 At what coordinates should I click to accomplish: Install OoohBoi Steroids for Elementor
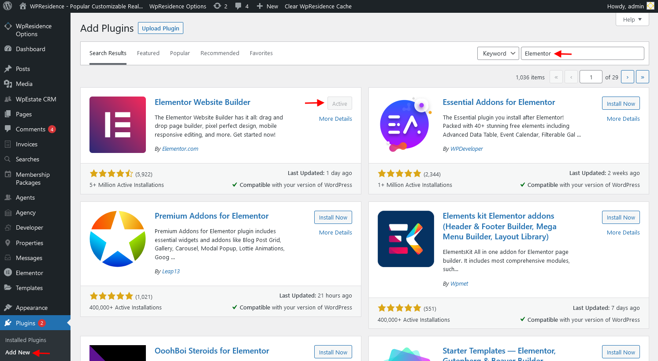pyautogui.click(x=333, y=352)
